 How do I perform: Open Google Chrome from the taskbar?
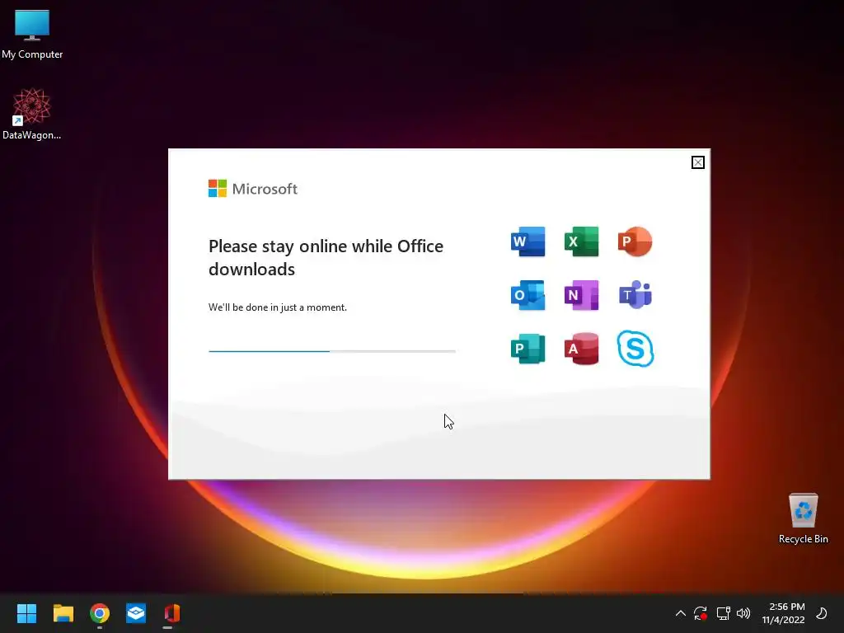[x=100, y=613]
